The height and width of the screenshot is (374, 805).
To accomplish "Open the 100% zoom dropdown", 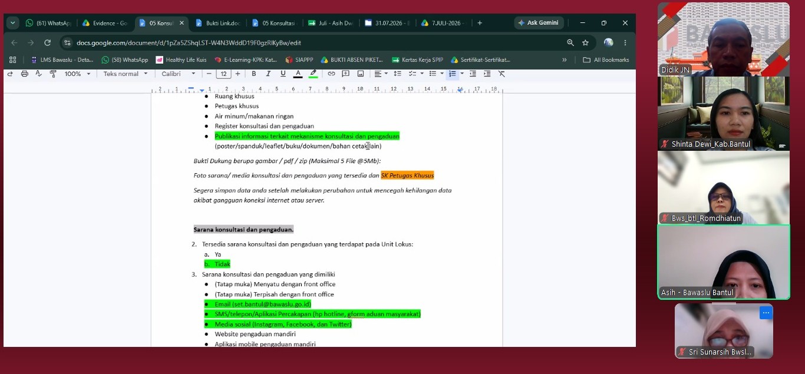I will 78,74.
